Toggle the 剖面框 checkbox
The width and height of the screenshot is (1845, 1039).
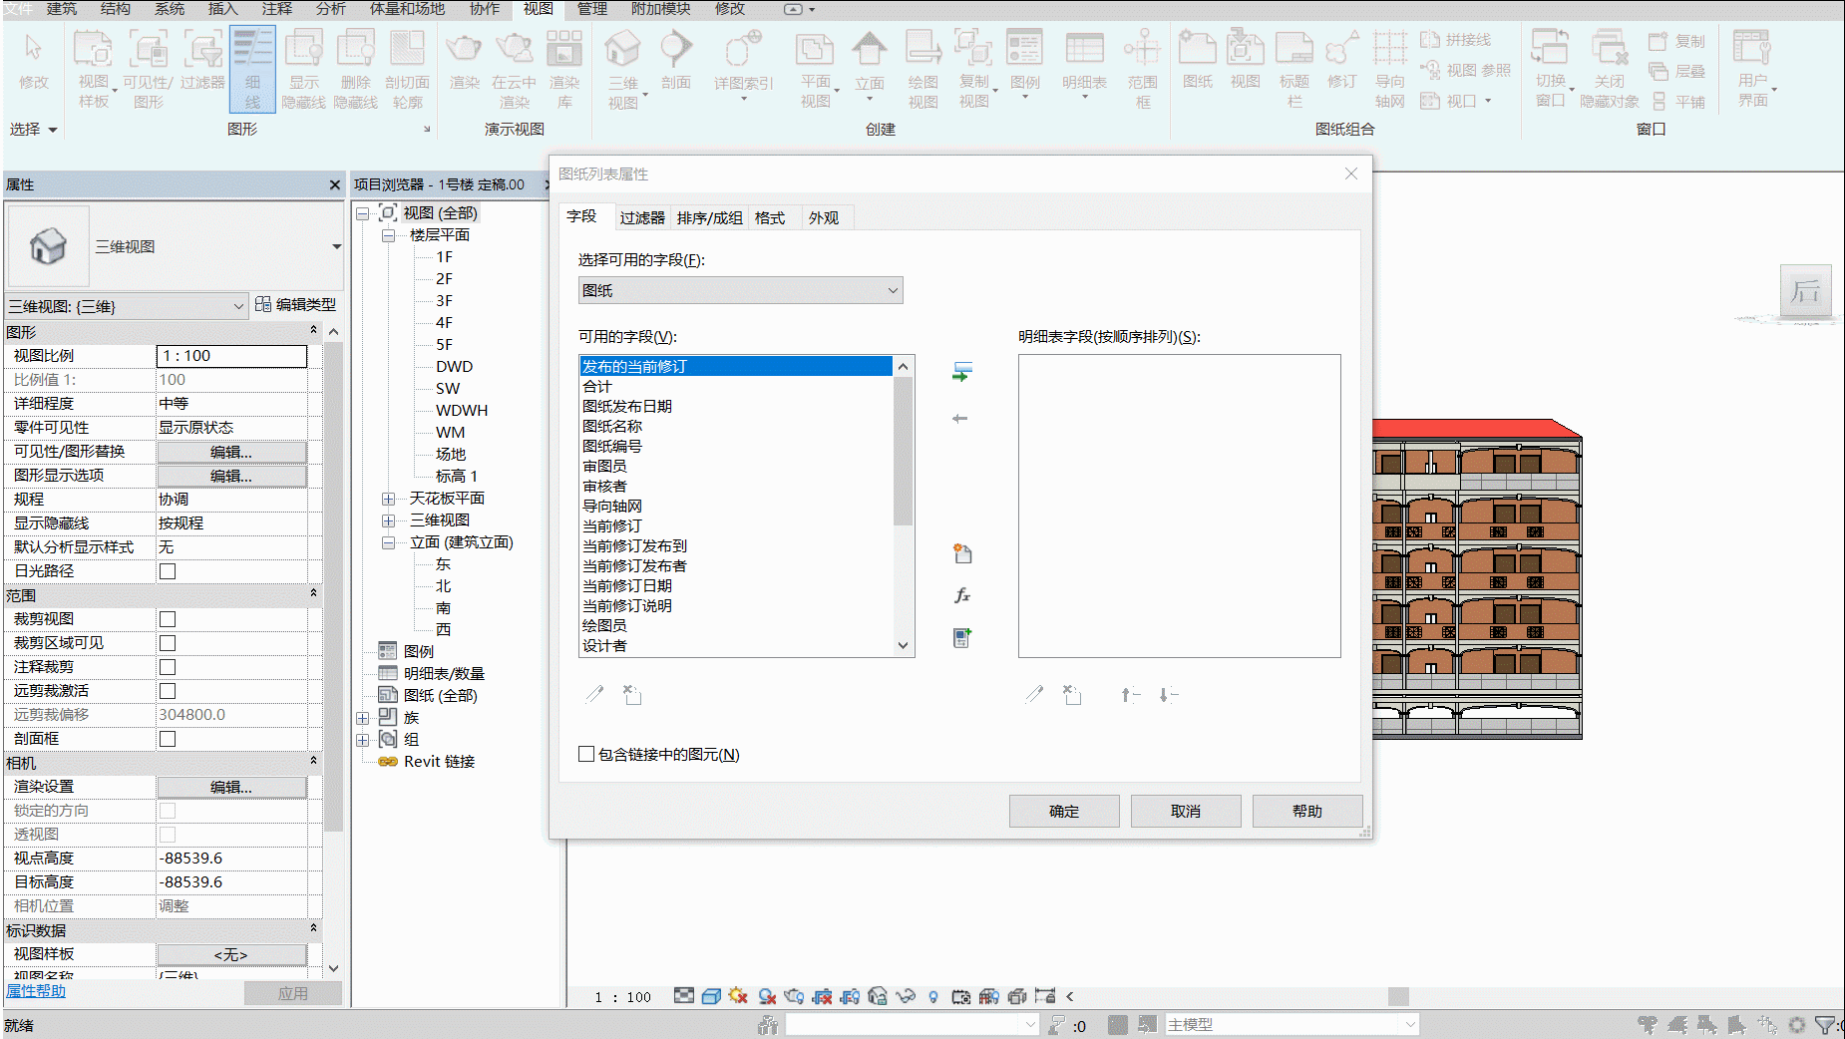click(x=168, y=739)
